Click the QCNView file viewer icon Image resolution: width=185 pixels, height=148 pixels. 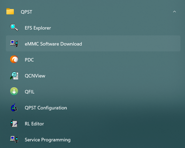pos(14,76)
